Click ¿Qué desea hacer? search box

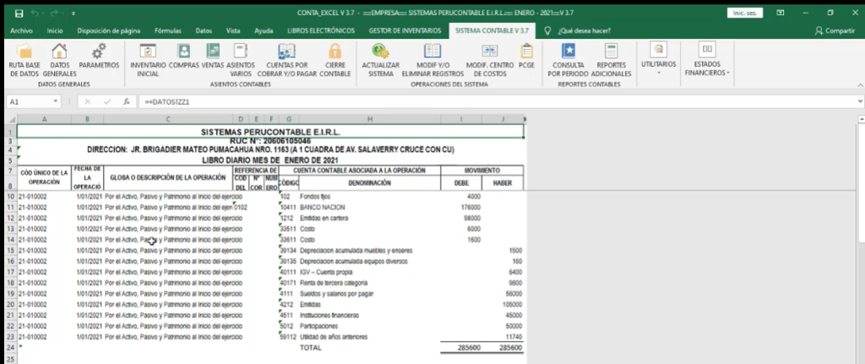click(x=584, y=31)
